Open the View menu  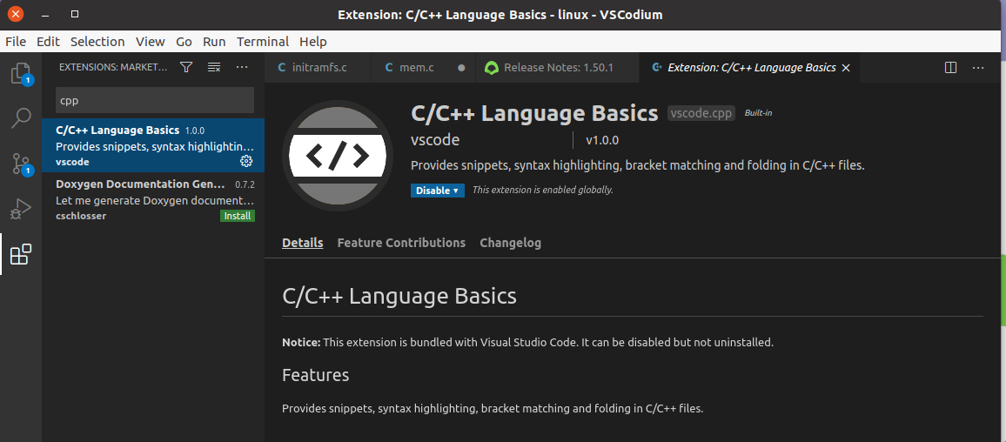[x=151, y=42]
